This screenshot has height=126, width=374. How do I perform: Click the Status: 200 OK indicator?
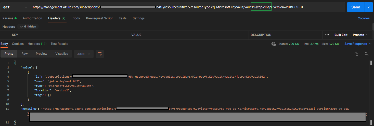(x=289, y=44)
